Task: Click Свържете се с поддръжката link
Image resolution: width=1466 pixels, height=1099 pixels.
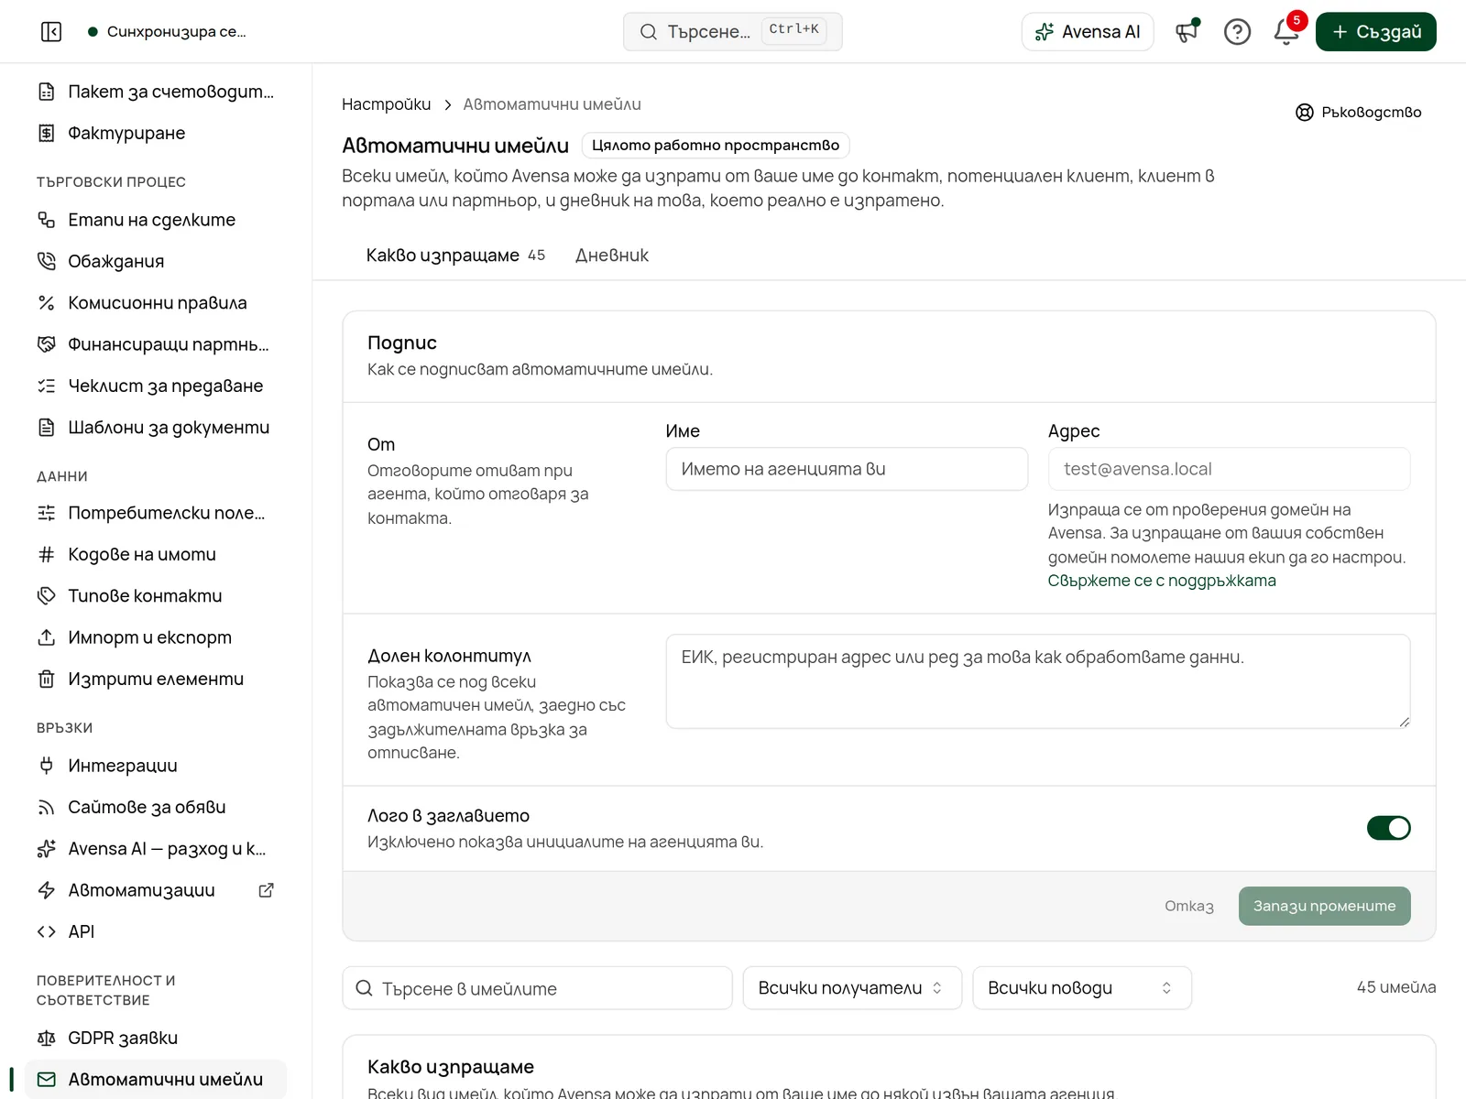Action: coord(1162,581)
